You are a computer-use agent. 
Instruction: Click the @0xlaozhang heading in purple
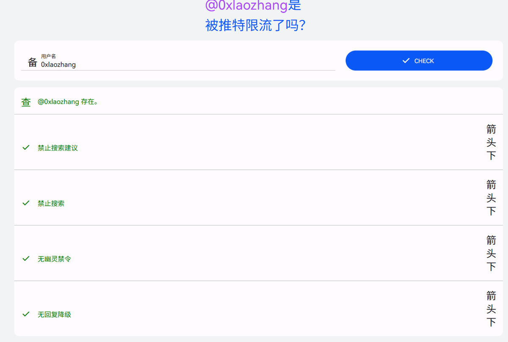tap(246, 5)
